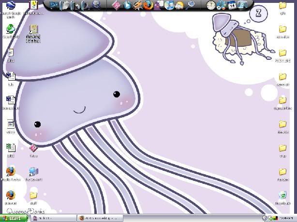Select the two-computers network shortcut on the desktop

pyautogui.click(x=34, y=174)
